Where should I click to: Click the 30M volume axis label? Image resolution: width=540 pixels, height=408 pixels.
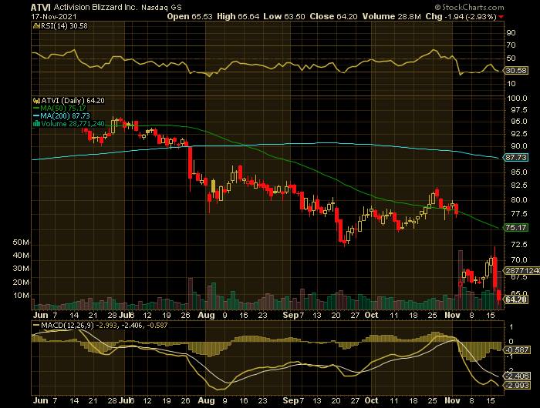coord(21,269)
